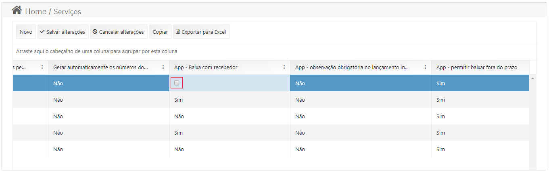The image size is (549, 172).
Task: Sort by 'App - permitir baixar fora do prazo' header
Action: (477, 67)
